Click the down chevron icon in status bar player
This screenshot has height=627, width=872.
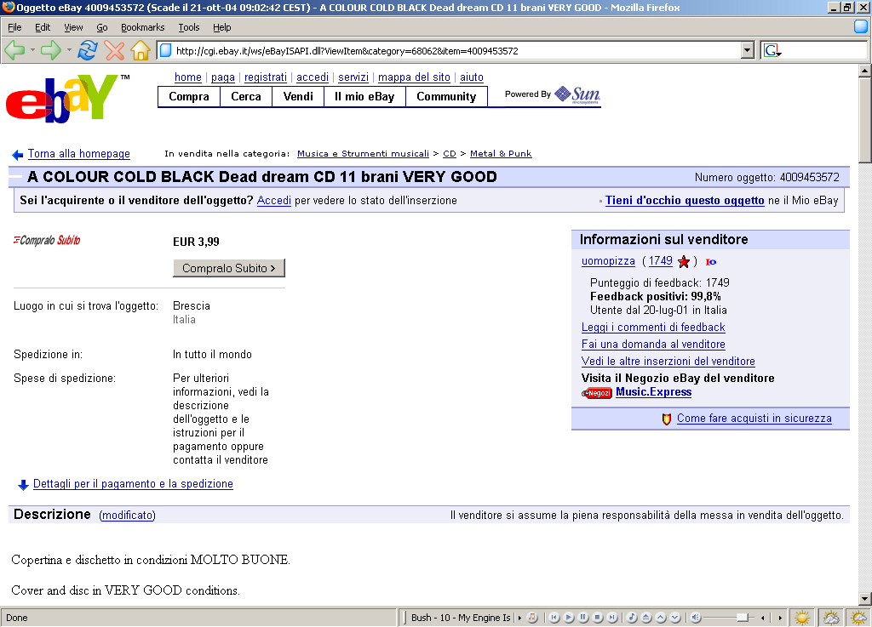coord(675,618)
